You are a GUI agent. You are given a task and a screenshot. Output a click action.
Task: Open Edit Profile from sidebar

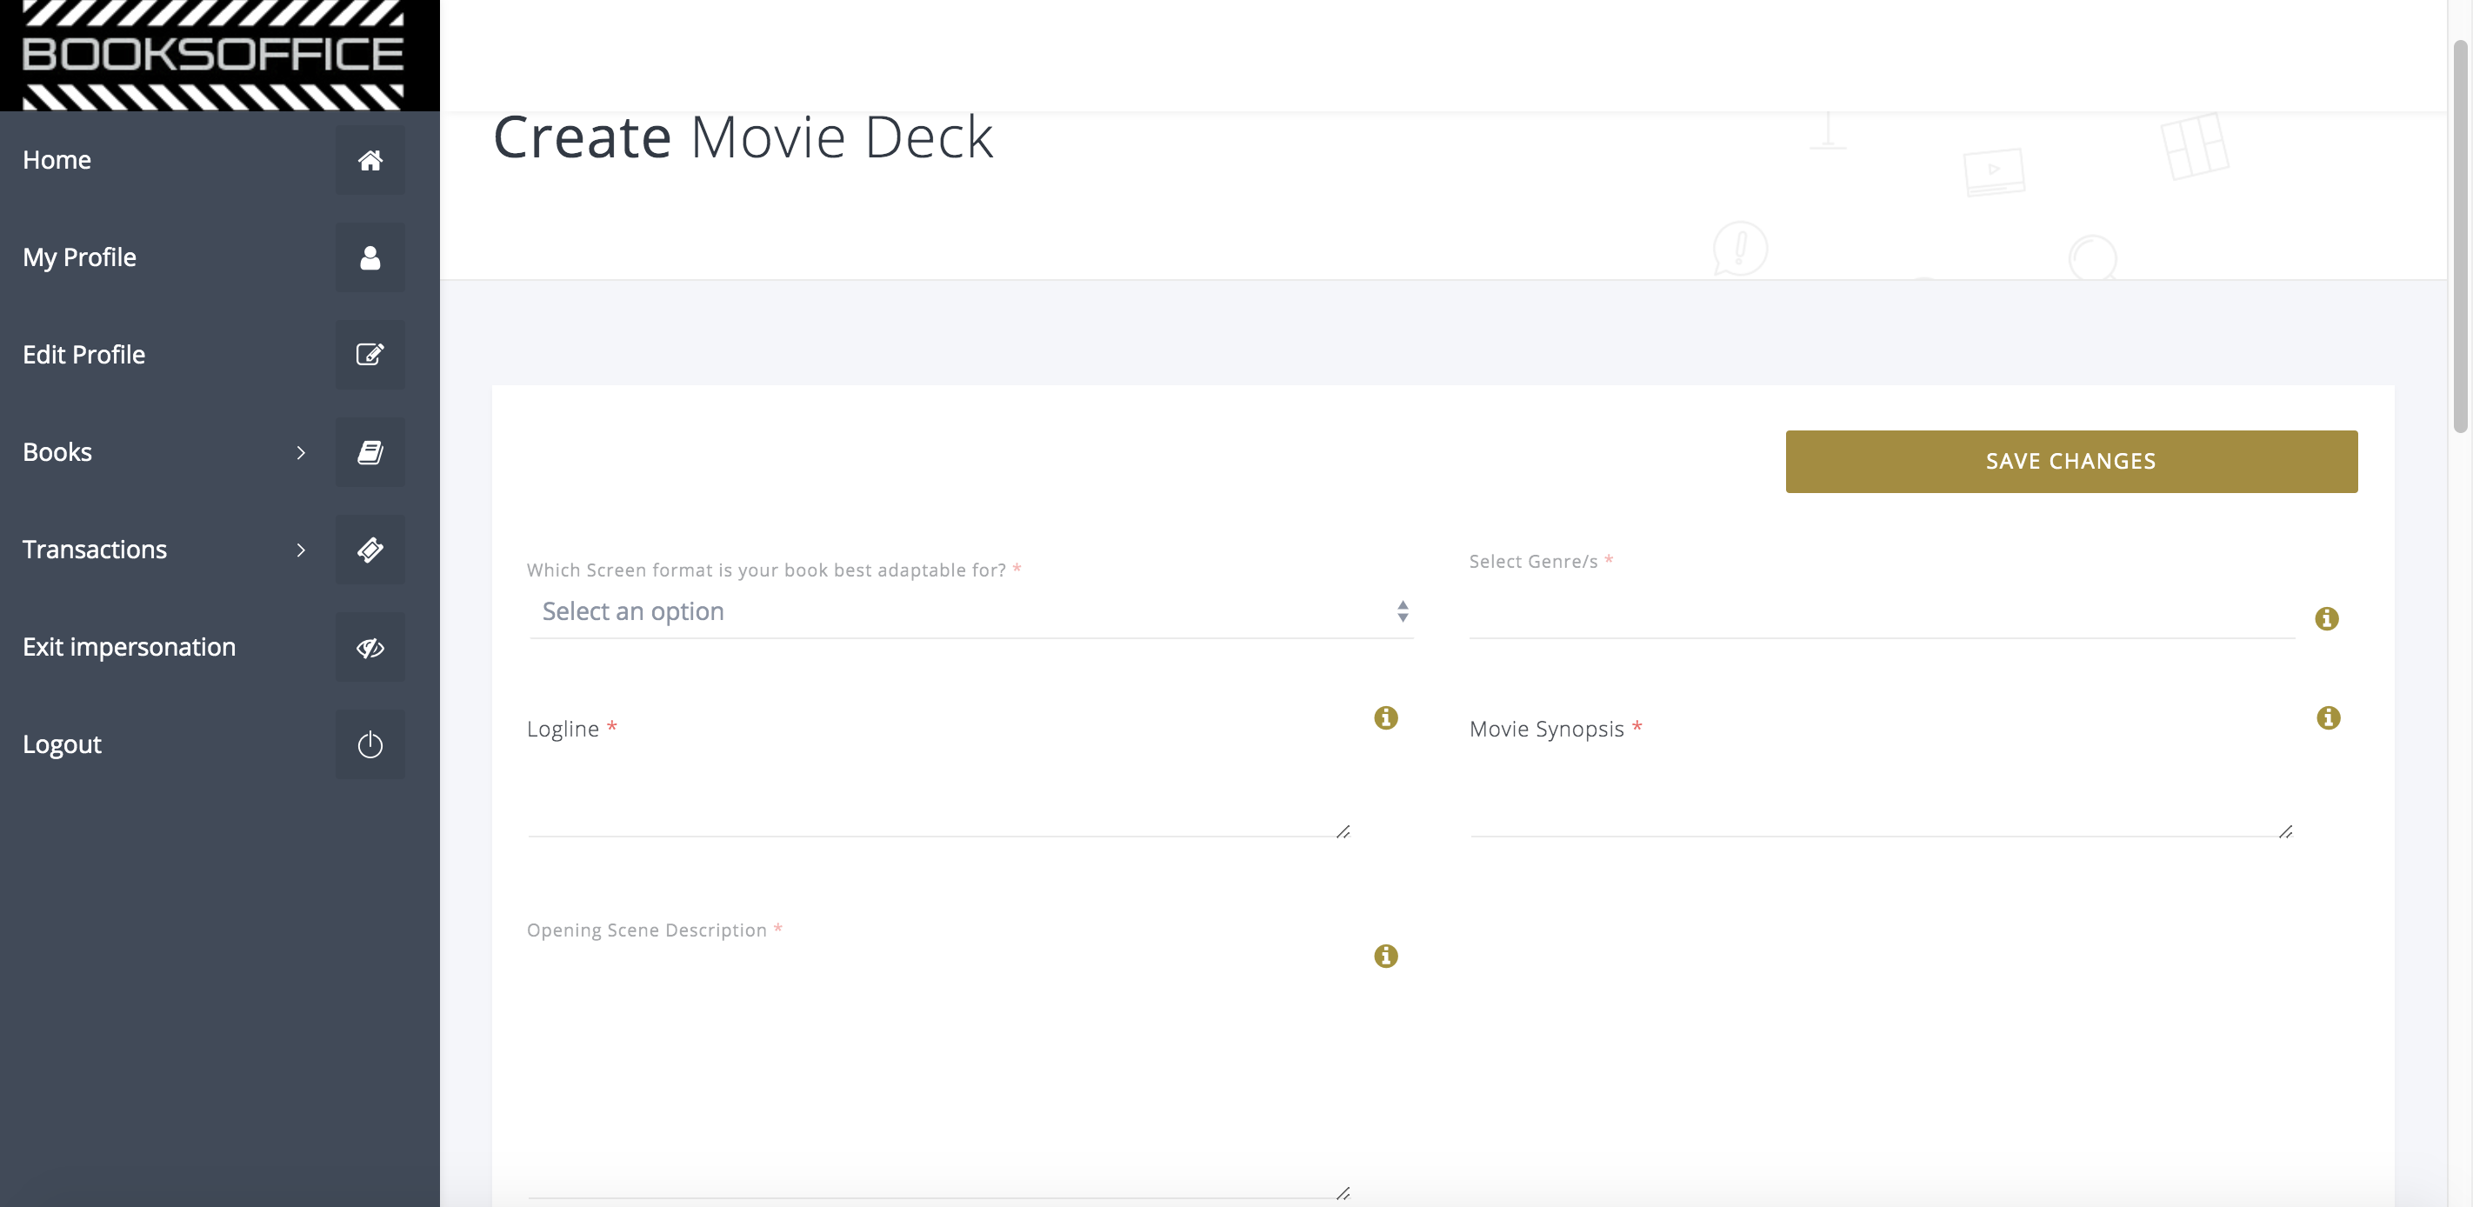point(83,354)
